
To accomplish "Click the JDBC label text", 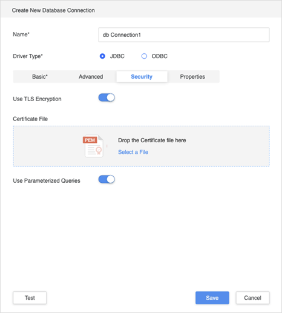I will (x=117, y=56).
